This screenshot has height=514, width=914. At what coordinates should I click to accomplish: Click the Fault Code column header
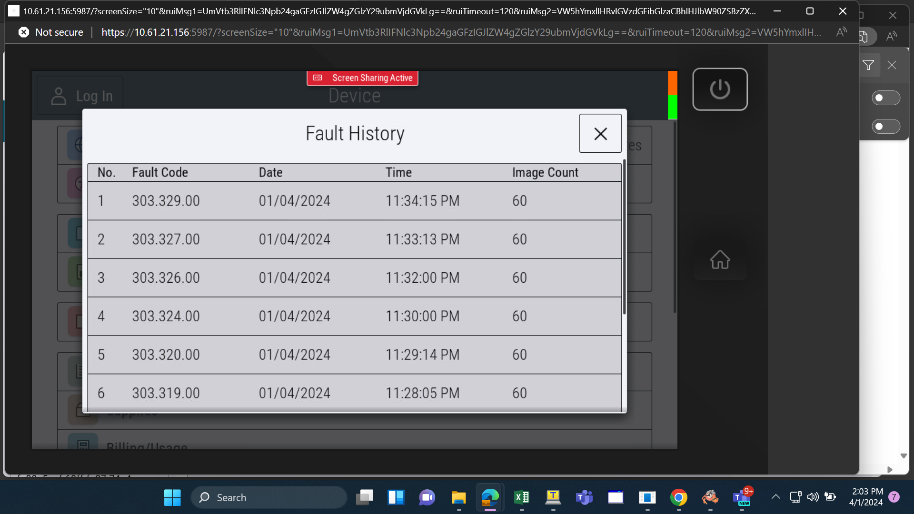[160, 172]
